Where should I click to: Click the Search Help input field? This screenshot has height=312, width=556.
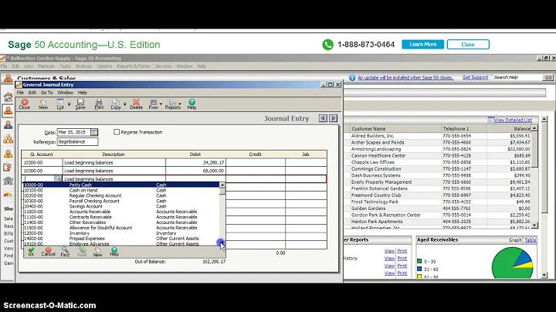(517, 77)
